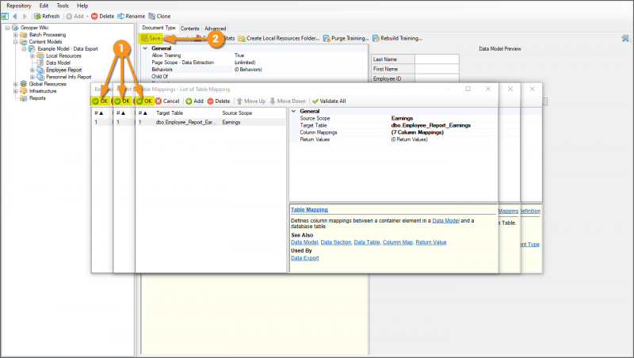Sort by Source Scope column header
The height and width of the screenshot is (358, 634).
coord(253,113)
